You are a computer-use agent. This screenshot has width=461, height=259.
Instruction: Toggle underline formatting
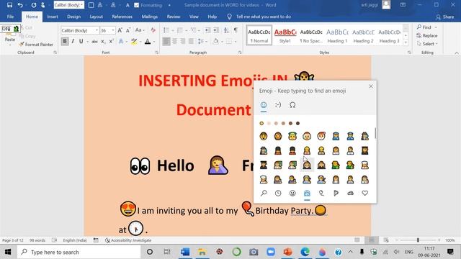pos(81,42)
